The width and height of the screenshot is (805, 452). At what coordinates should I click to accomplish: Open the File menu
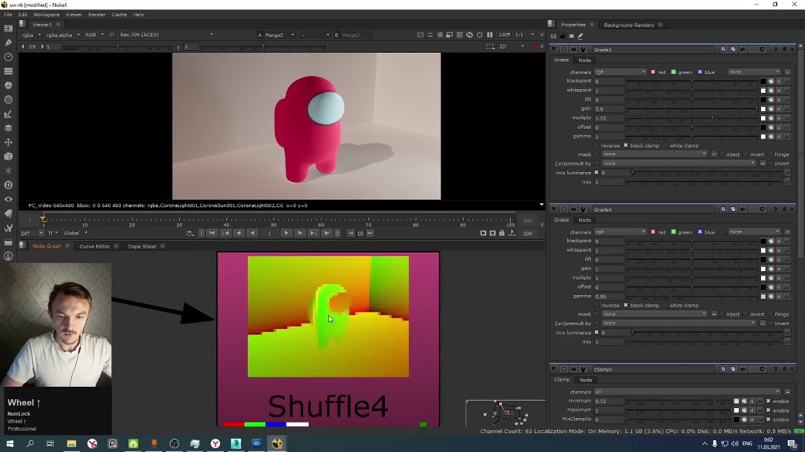(8, 14)
